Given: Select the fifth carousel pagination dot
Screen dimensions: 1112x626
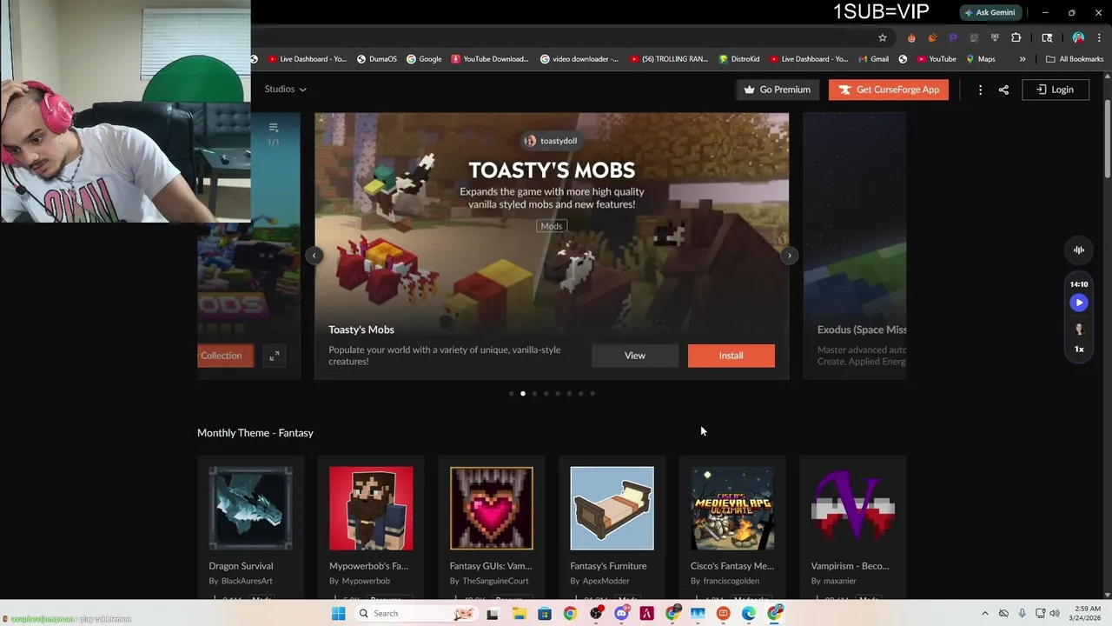Looking at the screenshot, I should [x=558, y=394].
